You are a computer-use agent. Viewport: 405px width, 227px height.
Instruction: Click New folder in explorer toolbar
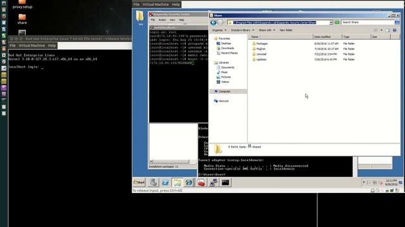click(x=286, y=30)
